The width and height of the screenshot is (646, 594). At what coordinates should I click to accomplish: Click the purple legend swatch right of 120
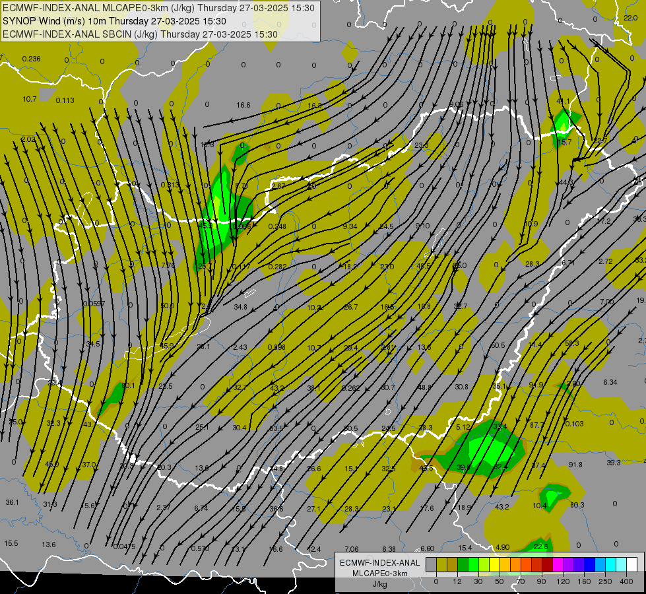(x=569, y=564)
